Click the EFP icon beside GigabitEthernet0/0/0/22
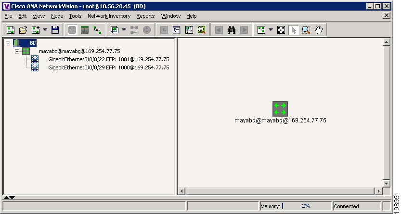401x214 pixels. pos(35,59)
